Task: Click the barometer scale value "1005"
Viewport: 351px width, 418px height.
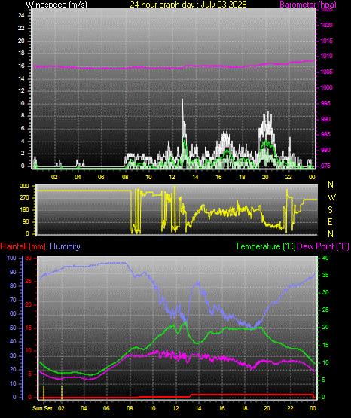Action: [x=326, y=72]
